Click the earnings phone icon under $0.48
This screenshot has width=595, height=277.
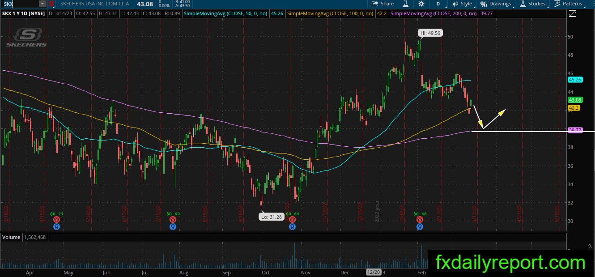420,220
